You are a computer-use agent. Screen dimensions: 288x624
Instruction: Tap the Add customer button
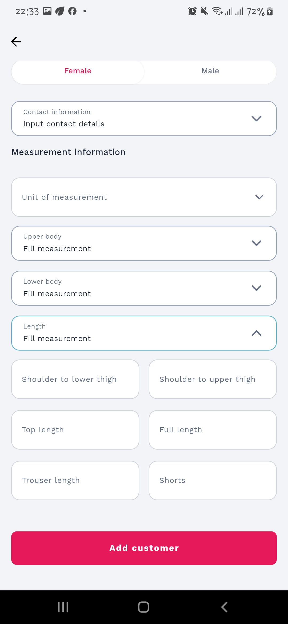(144, 548)
